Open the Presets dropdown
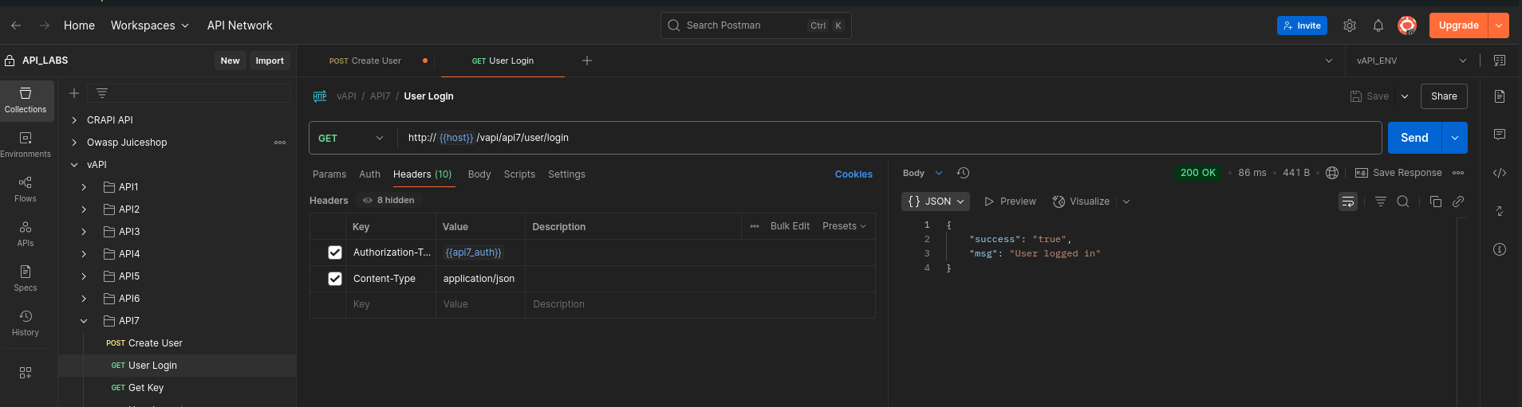 [x=844, y=226]
